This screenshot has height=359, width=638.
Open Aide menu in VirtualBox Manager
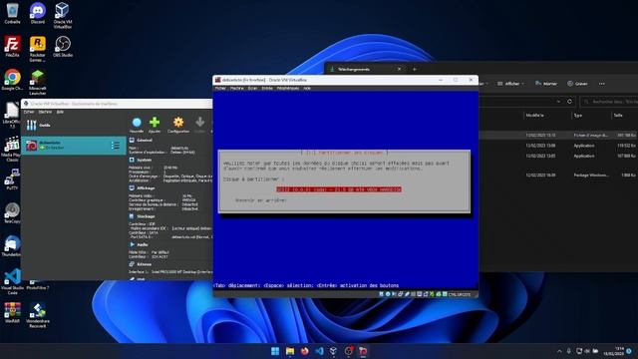click(60, 112)
